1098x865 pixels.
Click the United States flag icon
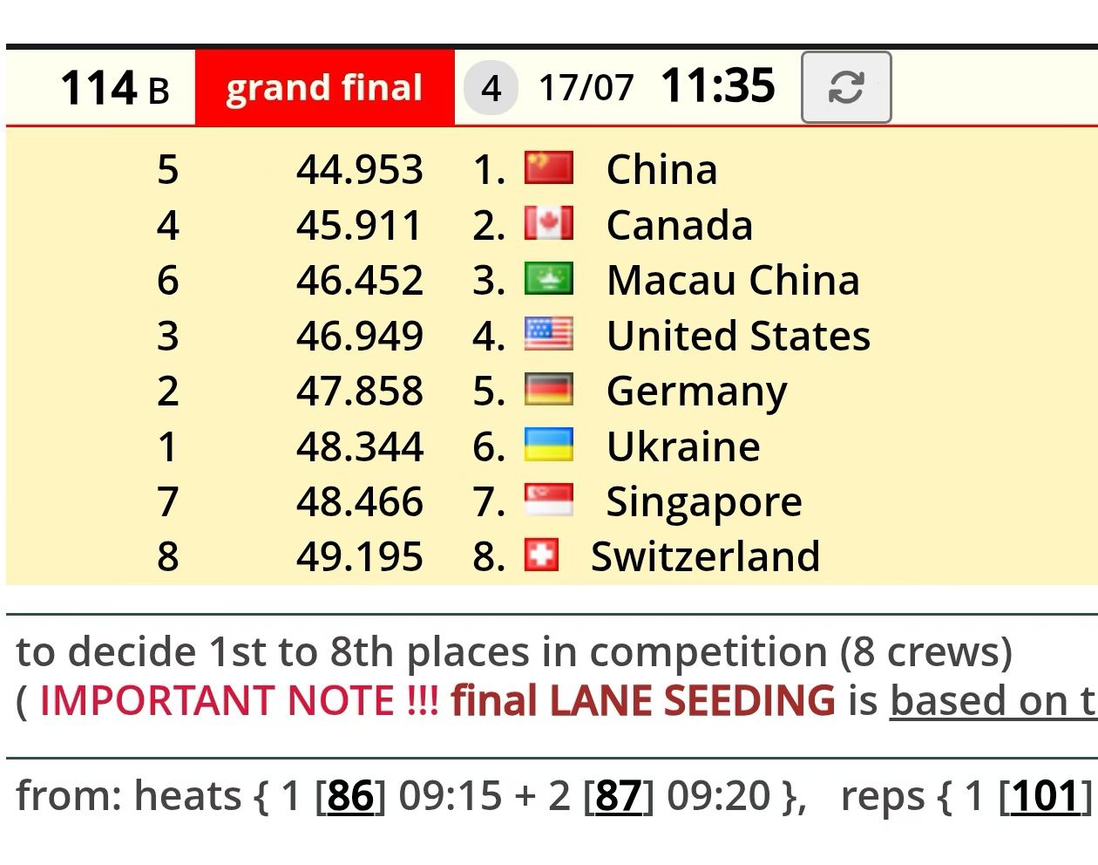549,334
